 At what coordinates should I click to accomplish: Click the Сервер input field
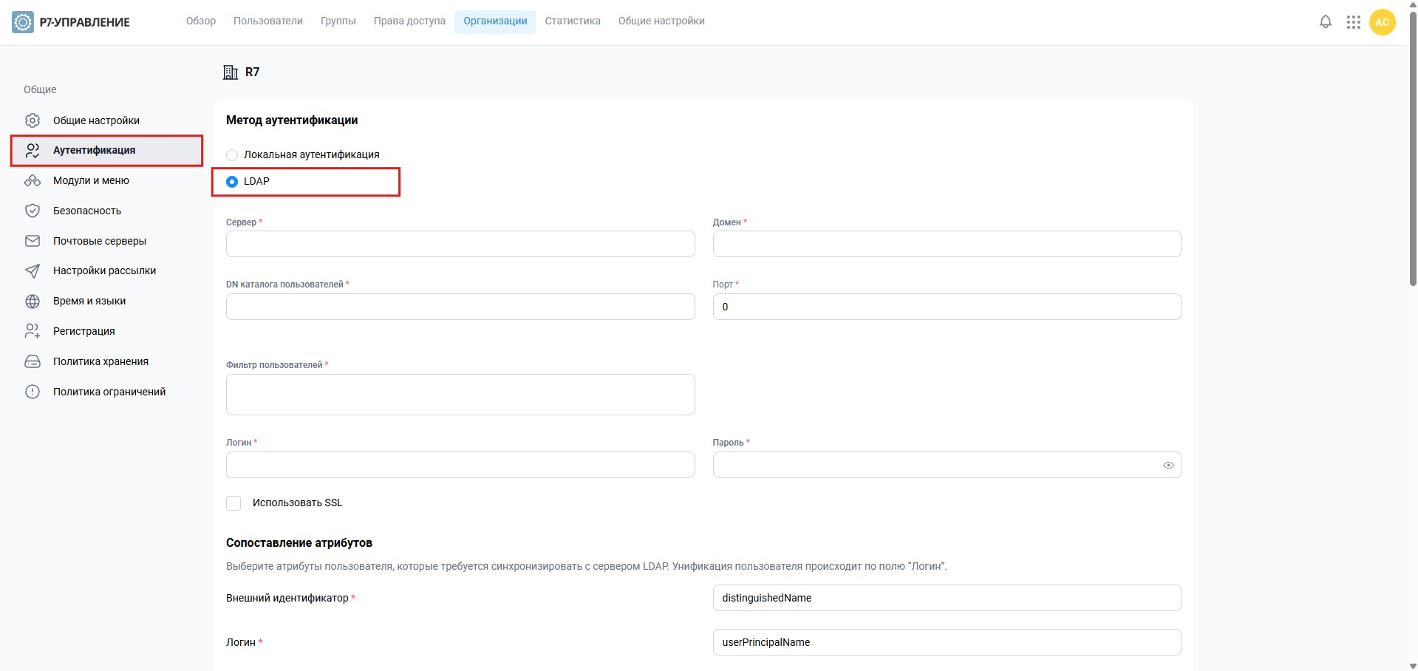460,244
